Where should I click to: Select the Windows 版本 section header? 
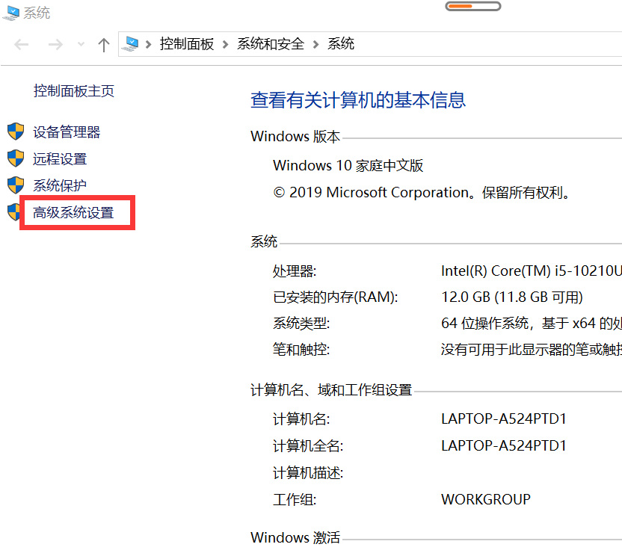(295, 137)
